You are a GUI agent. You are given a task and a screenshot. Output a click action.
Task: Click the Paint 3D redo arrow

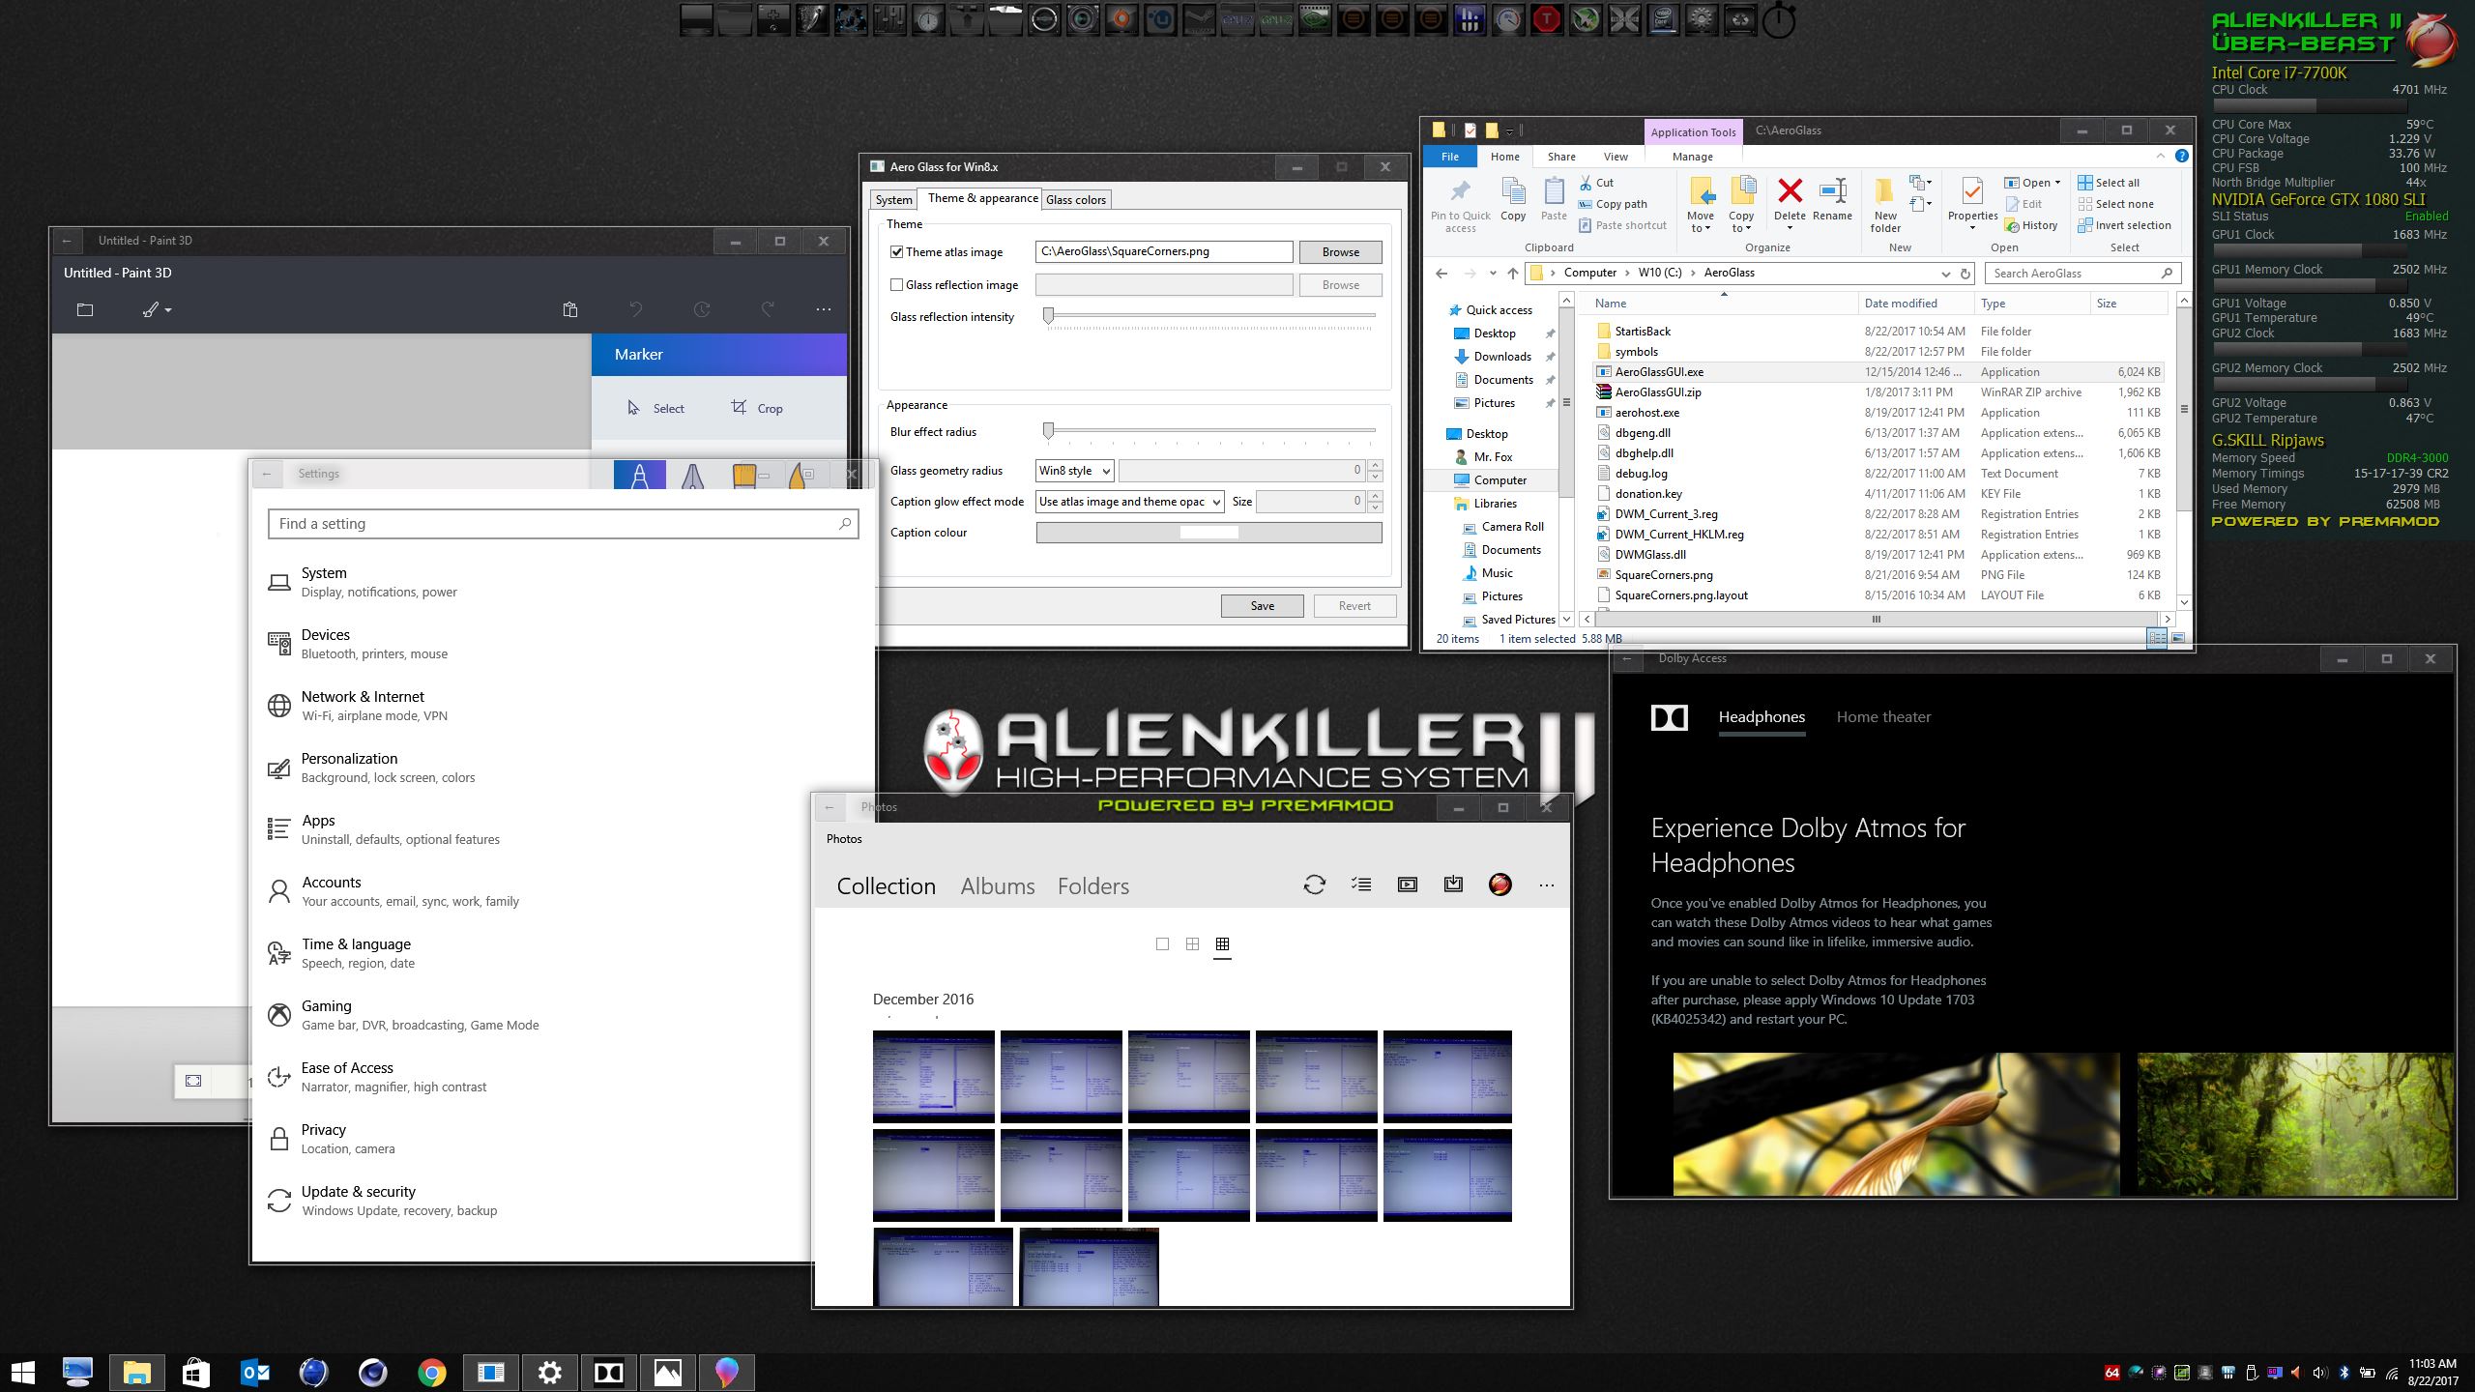click(x=768, y=309)
